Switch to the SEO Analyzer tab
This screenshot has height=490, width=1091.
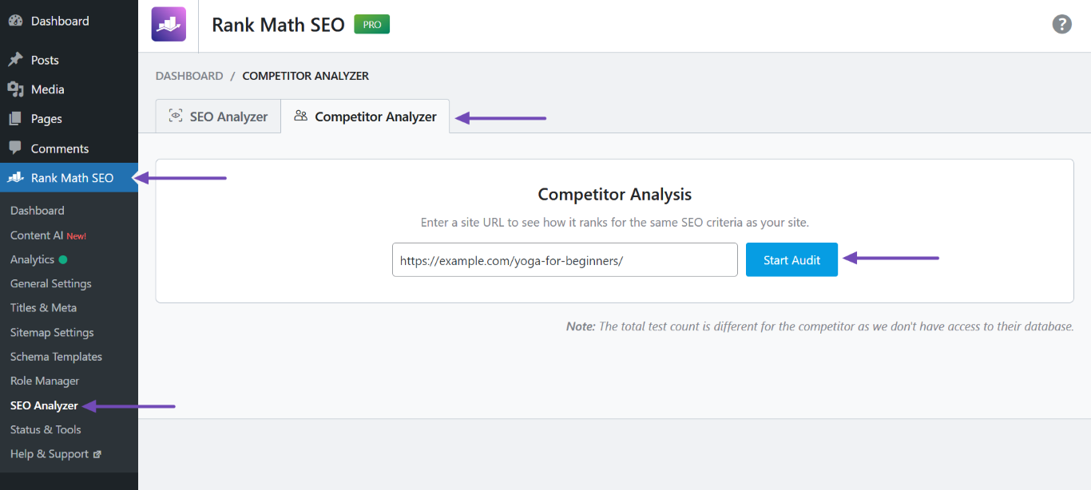218,117
